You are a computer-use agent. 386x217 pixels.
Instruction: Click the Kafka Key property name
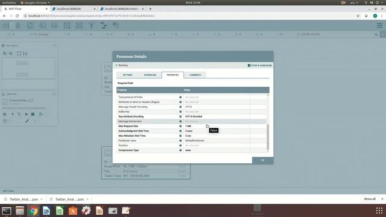(124, 112)
